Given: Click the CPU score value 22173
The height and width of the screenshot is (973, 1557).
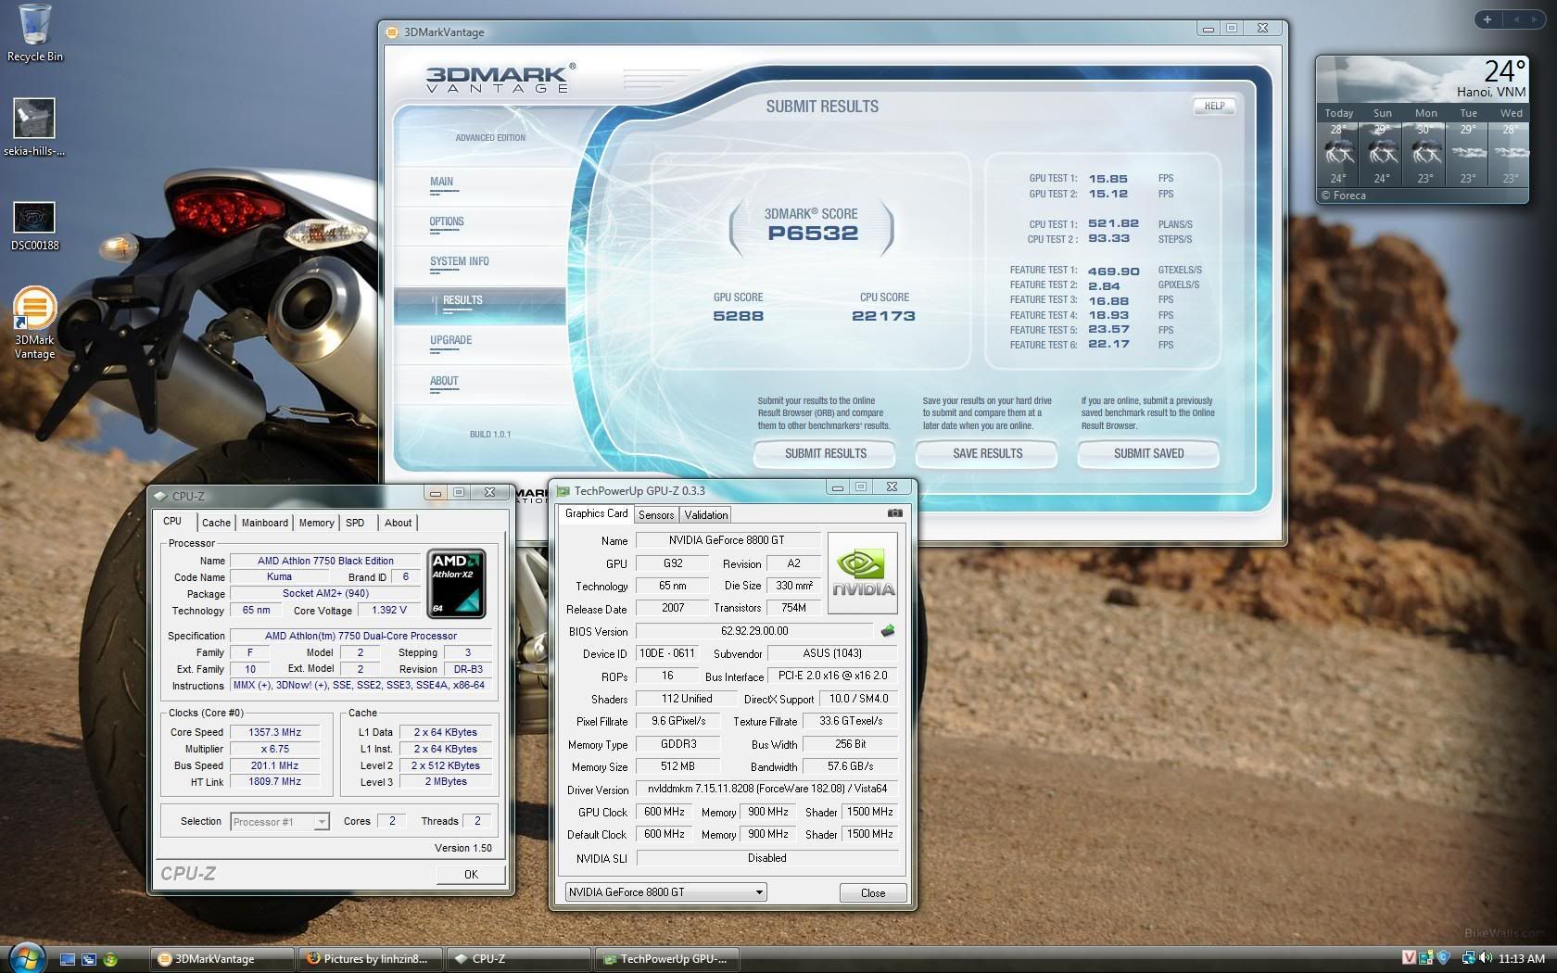Looking at the screenshot, I should click(883, 316).
